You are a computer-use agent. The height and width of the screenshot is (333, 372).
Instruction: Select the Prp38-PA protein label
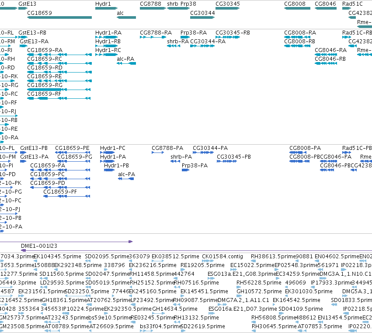click(195, 166)
